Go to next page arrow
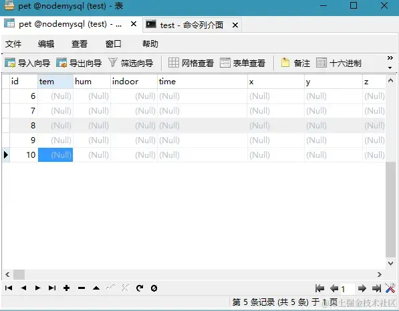This screenshot has height=311, width=399. coord(362,288)
